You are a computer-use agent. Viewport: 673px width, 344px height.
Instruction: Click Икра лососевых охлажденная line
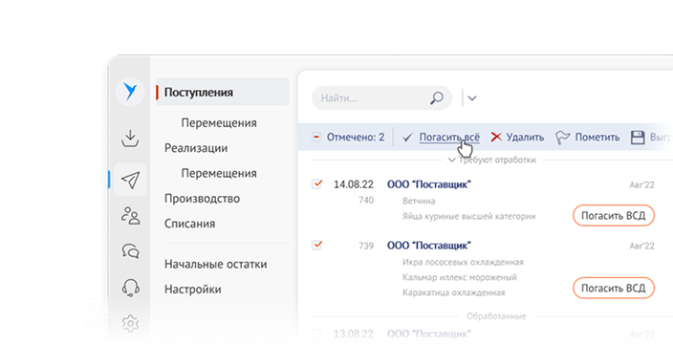coord(463,262)
